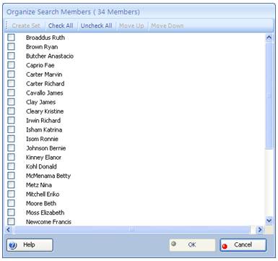Click the name Butcher Anastacio

[x=50, y=56]
